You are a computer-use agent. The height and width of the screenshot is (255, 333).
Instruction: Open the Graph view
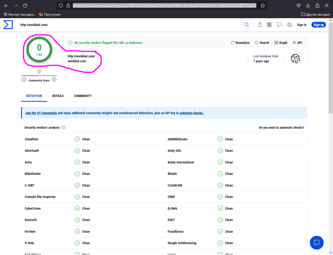[281, 43]
